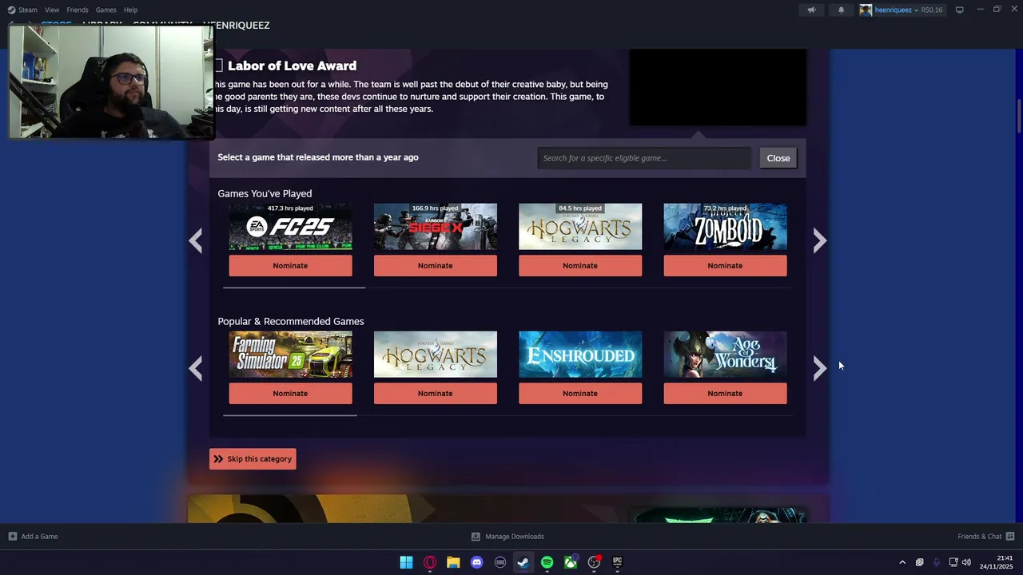Open File Explorer from the taskbar
The width and height of the screenshot is (1023, 575).
[x=453, y=562]
